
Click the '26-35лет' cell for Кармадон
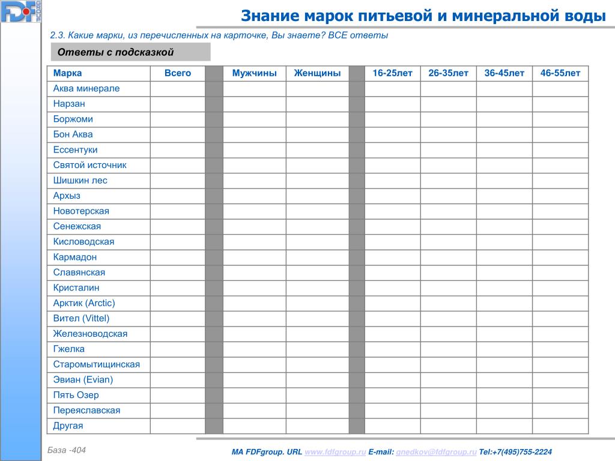click(x=448, y=257)
